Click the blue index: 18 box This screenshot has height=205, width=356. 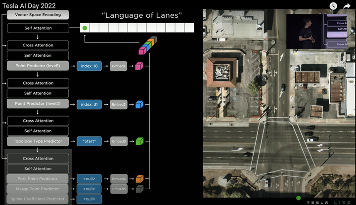(x=89, y=66)
